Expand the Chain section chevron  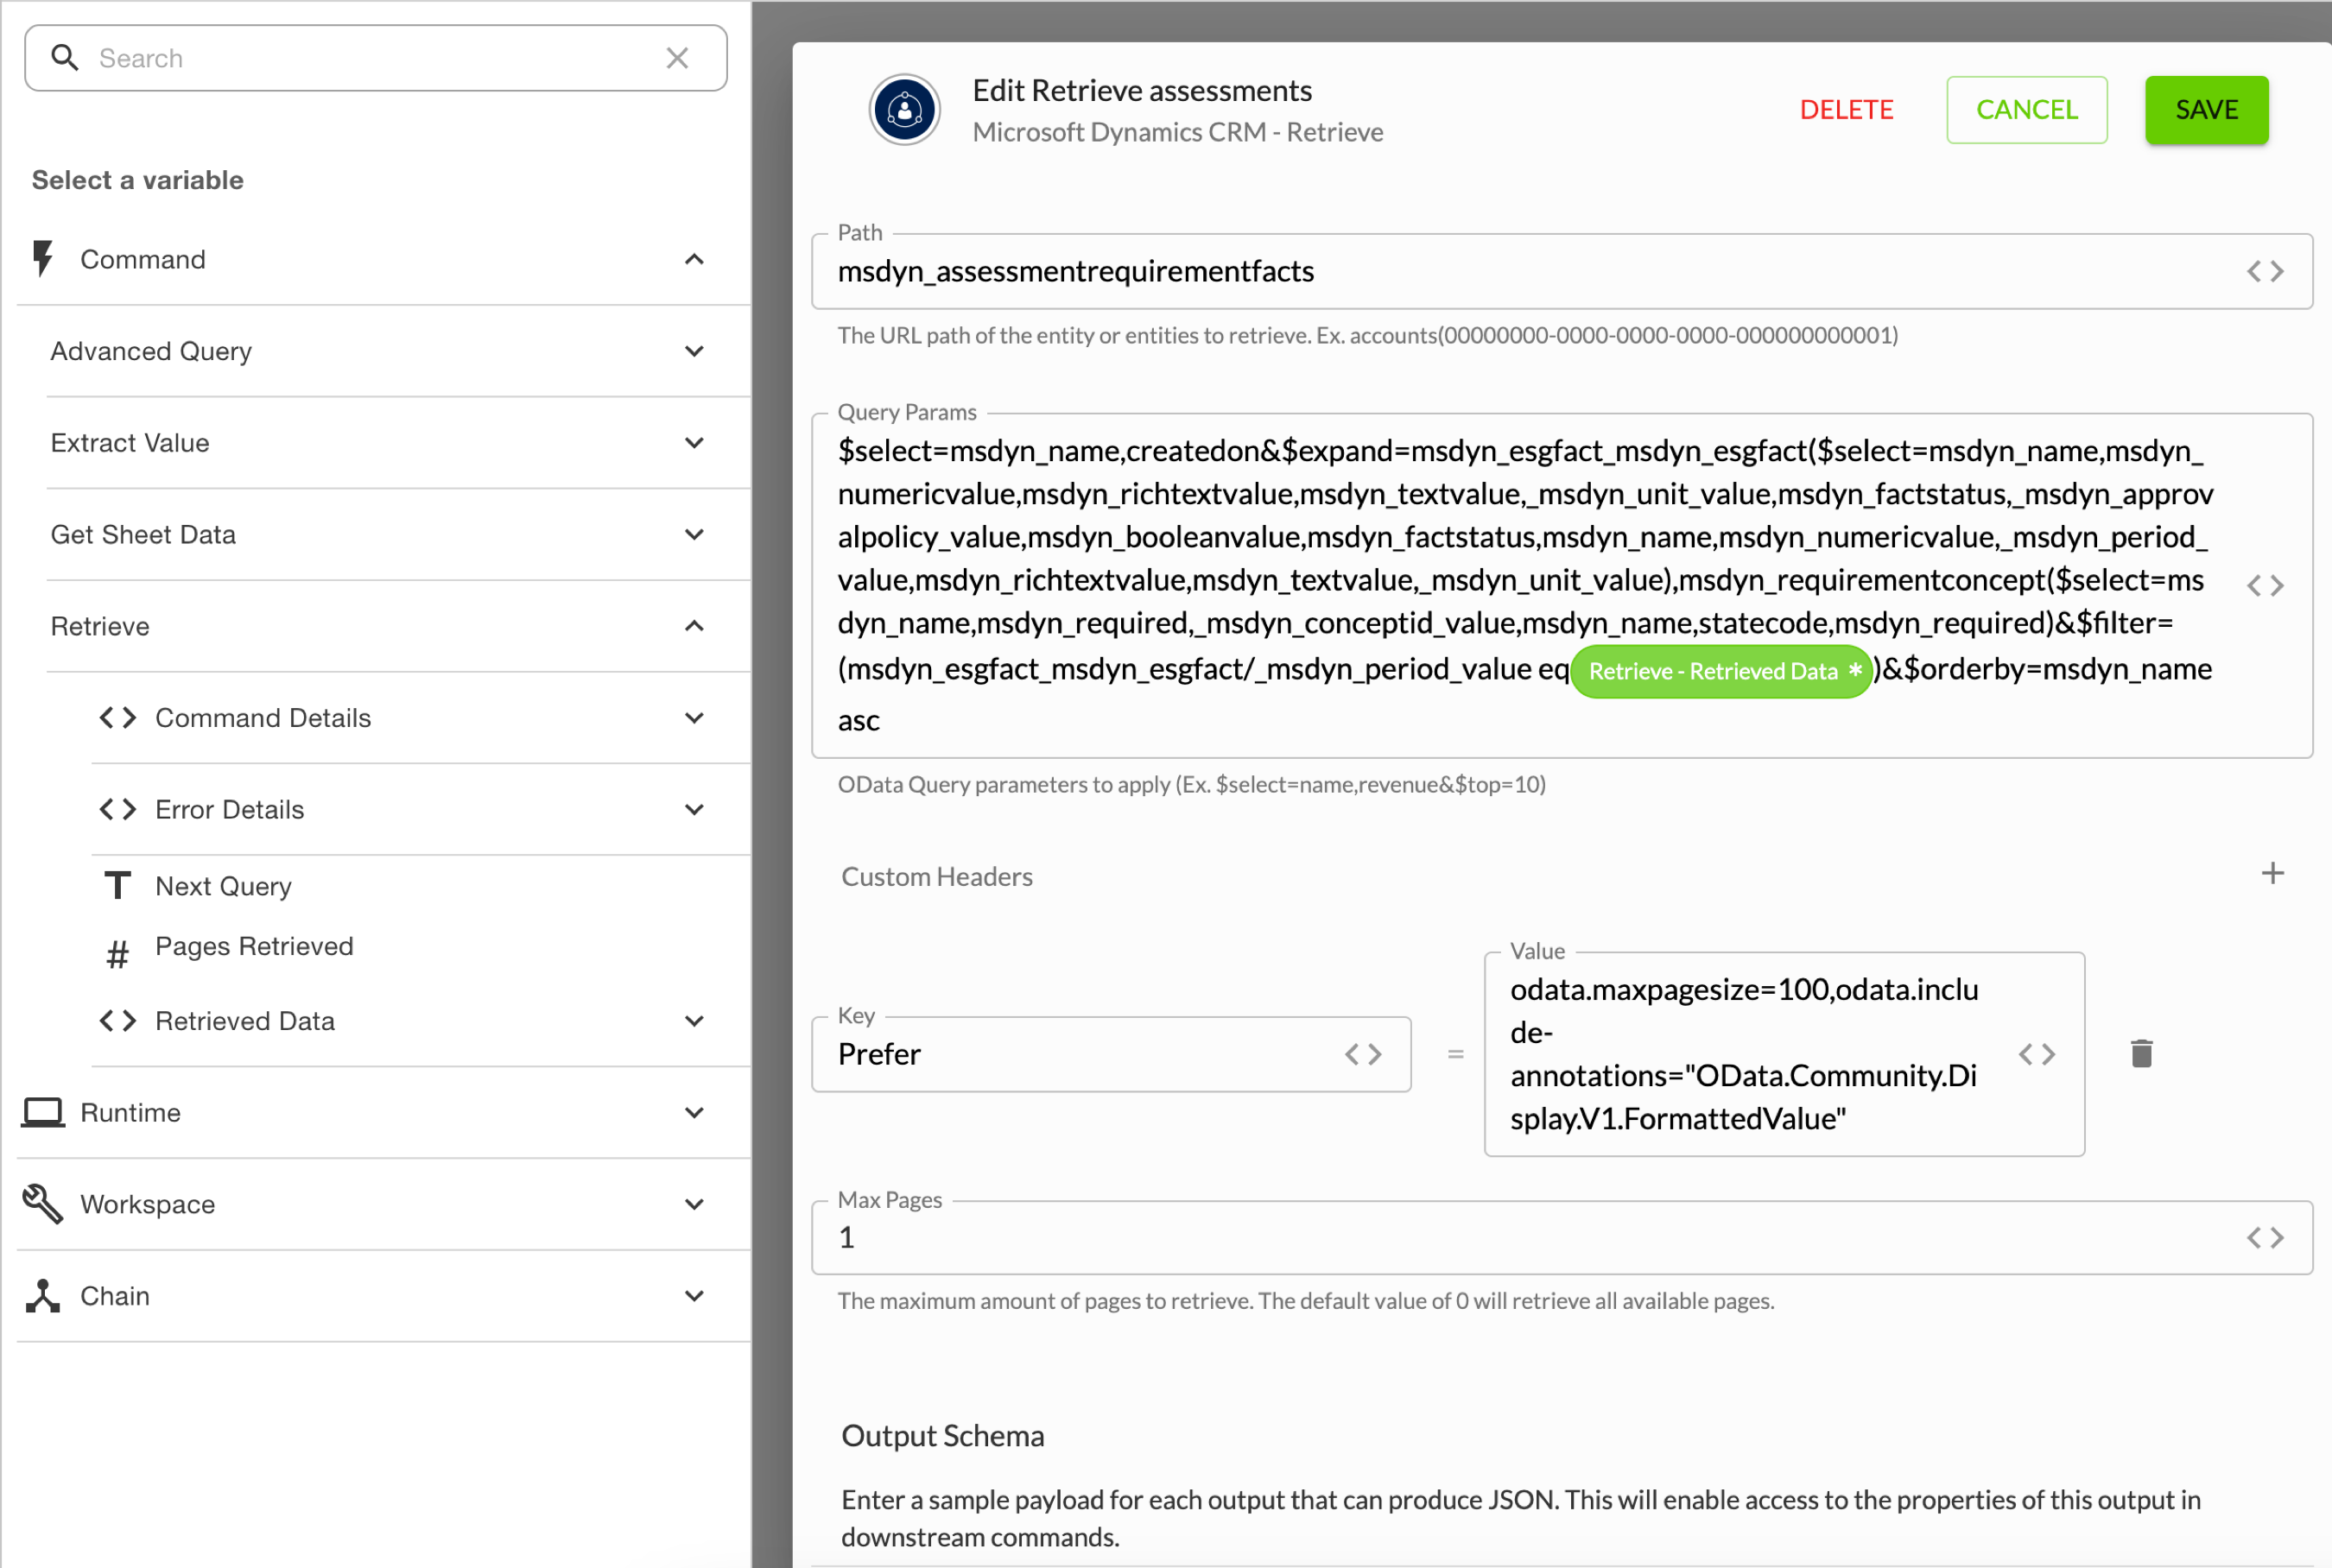694,1296
